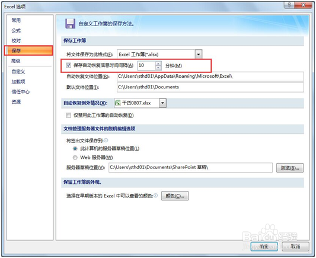Open the 加载项 options category

[18, 82]
